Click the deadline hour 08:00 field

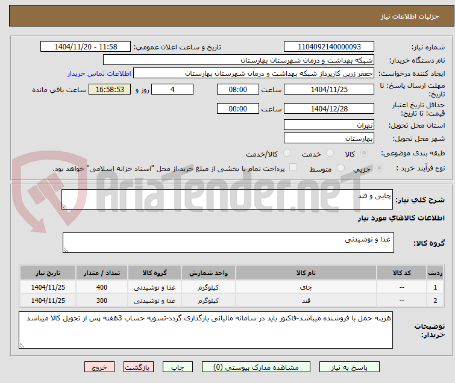[x=237, y=89]
